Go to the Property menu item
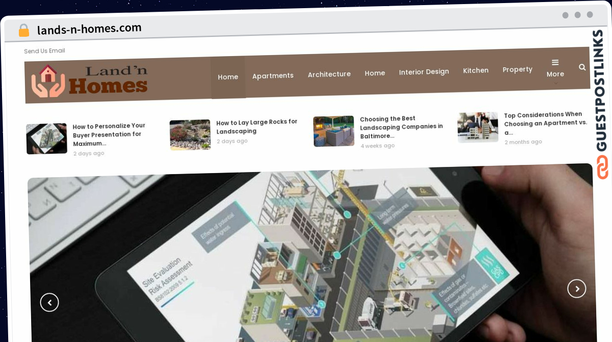This screenshot has width=612, height=342. pos(517,69)
